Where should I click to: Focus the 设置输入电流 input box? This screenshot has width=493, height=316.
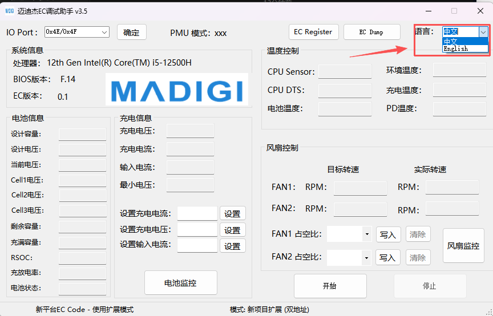pyautogui.click(x=197, y=245)
